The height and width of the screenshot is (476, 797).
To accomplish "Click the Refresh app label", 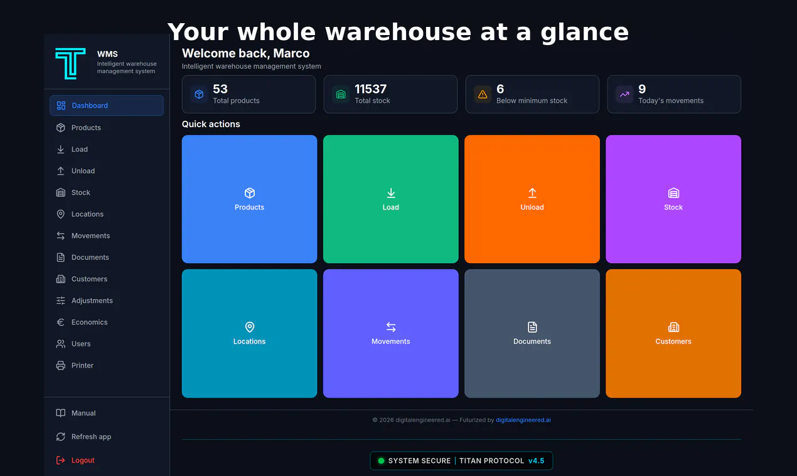I will pos(91,437).
